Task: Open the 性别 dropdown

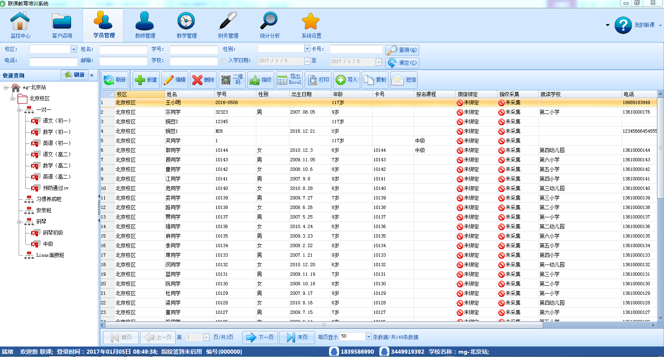Action: pyautogui.click(x=307, y=49)
